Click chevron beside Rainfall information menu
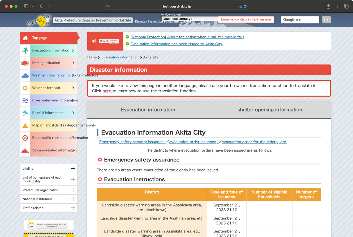Screen dimensions: 353x237 [73, 113]
